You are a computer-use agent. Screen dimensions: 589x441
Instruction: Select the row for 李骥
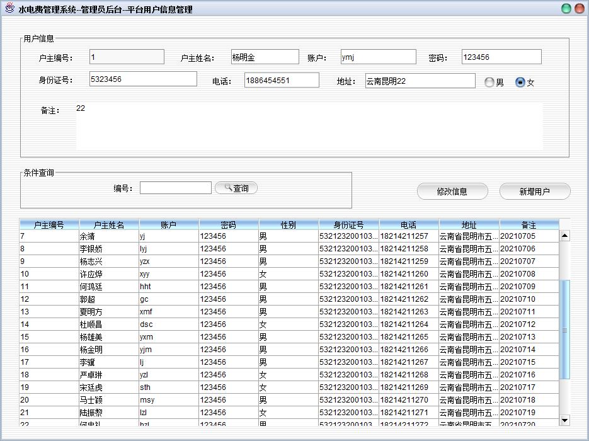pos(289,362)
